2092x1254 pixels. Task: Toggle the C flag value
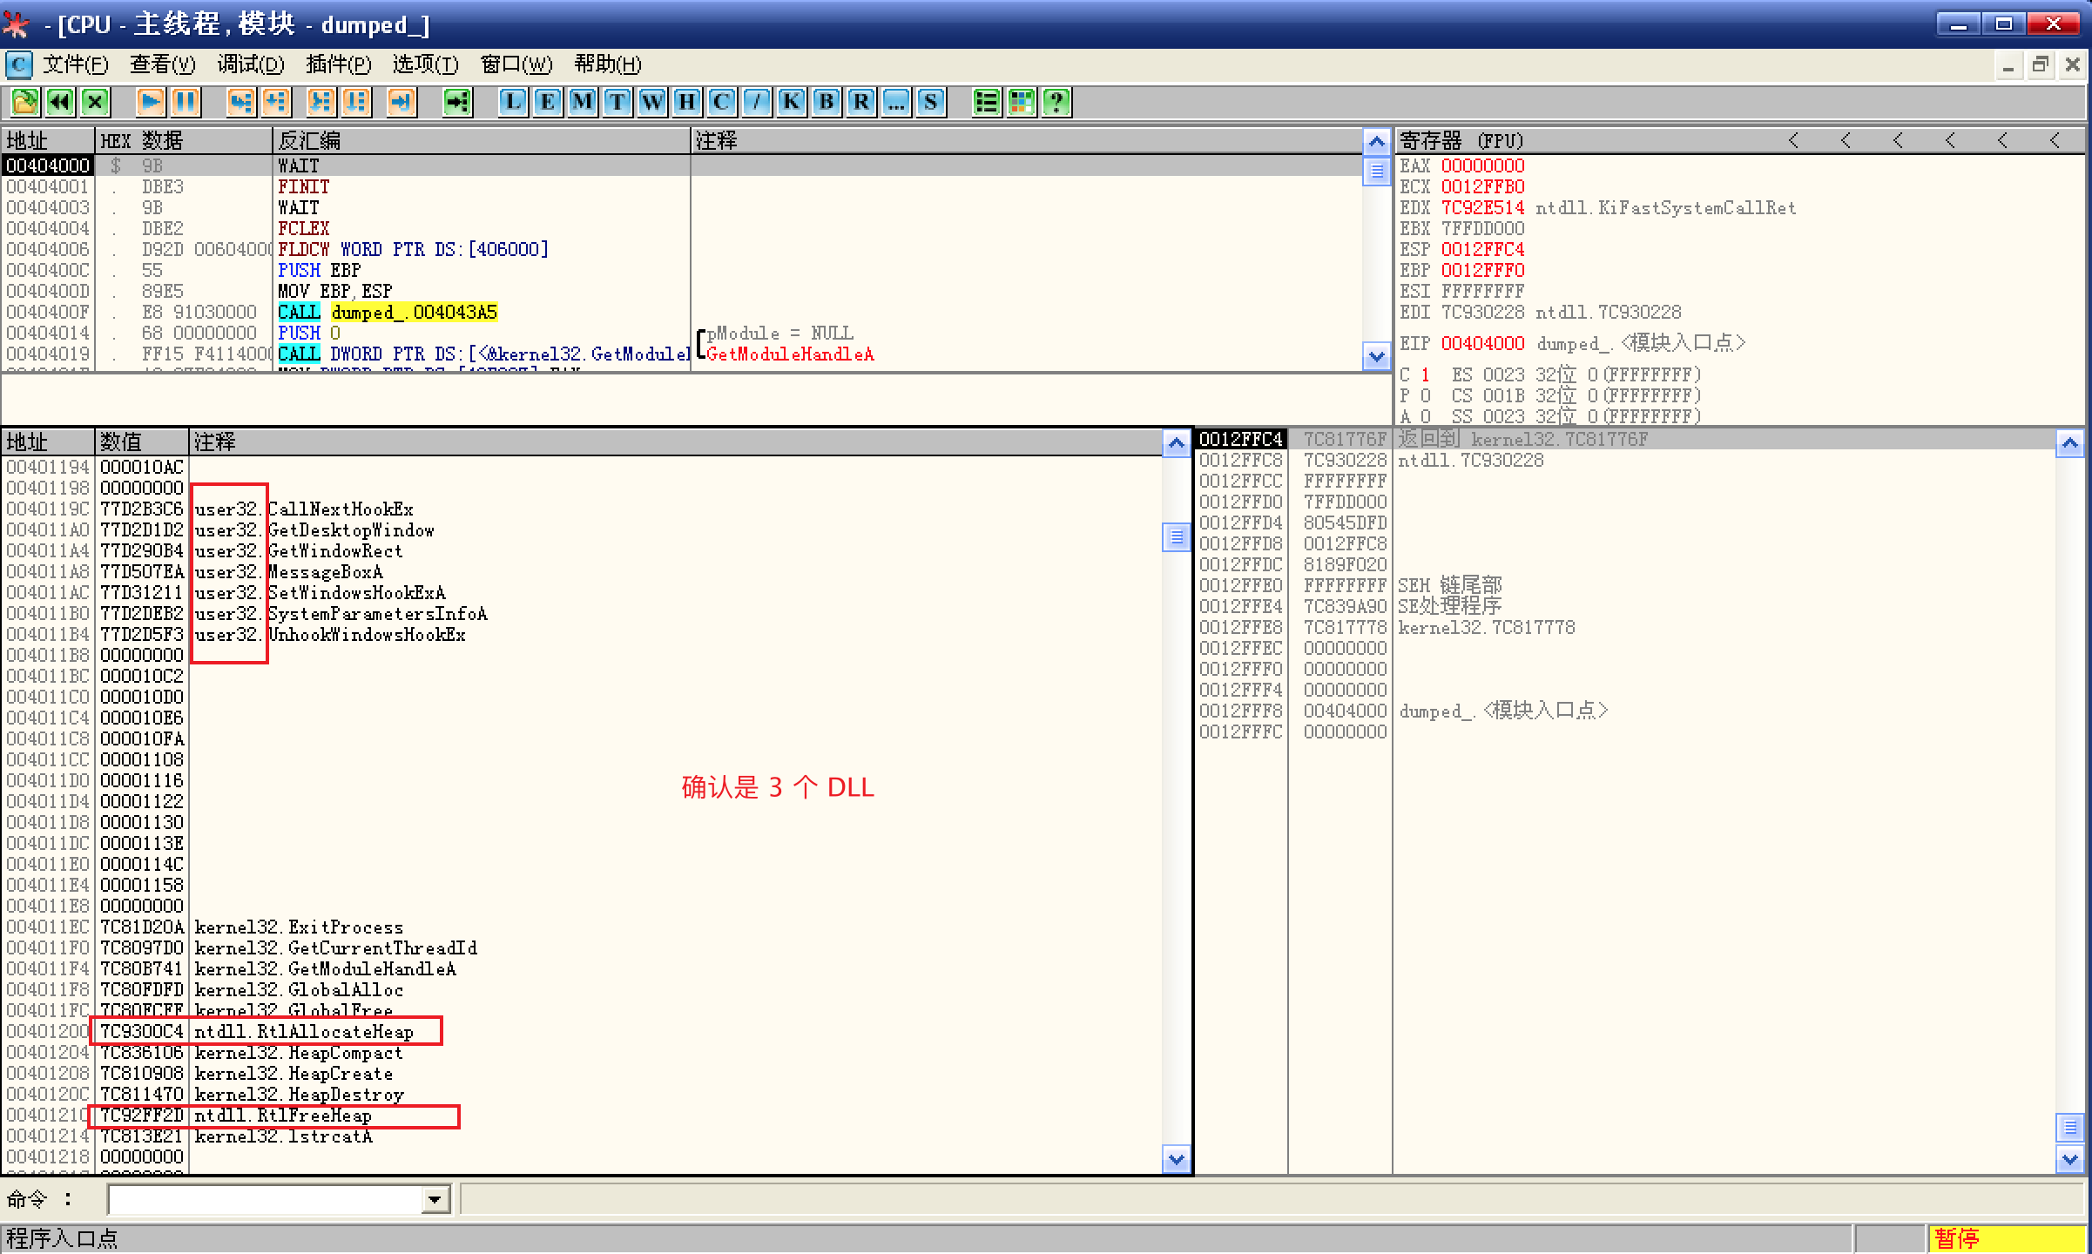coord(1425,374)
